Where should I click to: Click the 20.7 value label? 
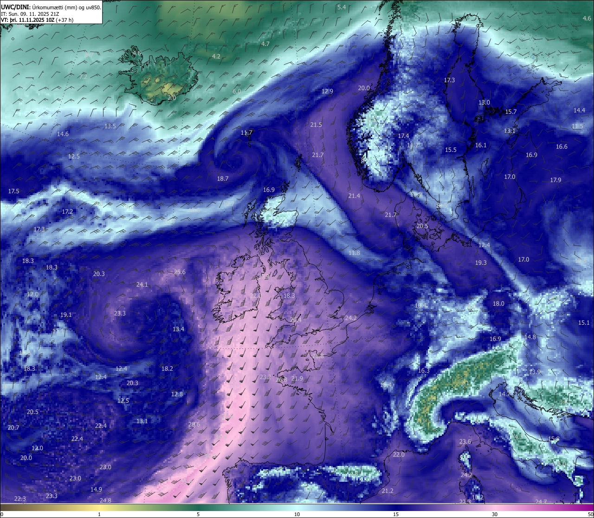[13, 427]
